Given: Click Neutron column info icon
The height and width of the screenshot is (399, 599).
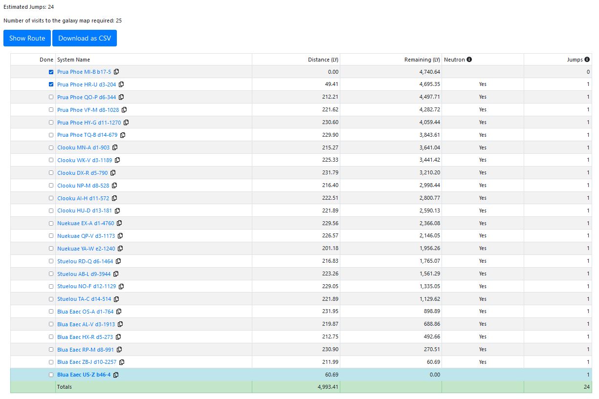Looking at the screenshot, I should pos(469,60).
